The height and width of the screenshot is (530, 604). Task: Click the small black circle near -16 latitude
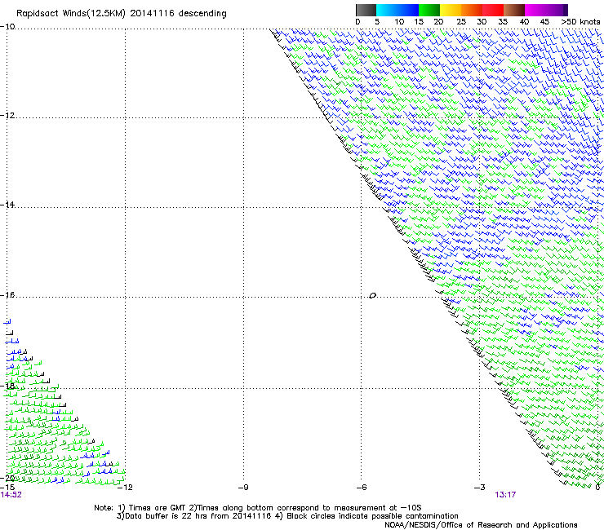click(372, 296)
